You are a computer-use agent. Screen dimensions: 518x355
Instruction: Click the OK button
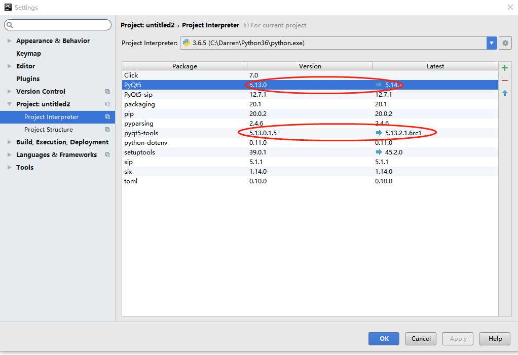(384, 338)
